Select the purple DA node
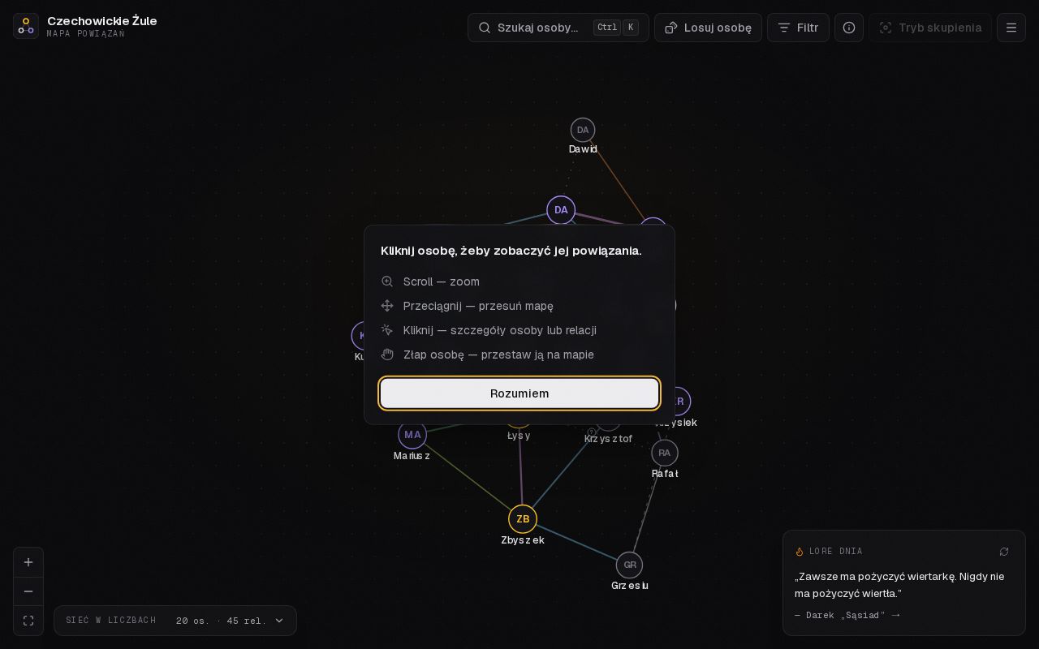 pos(561,210)
